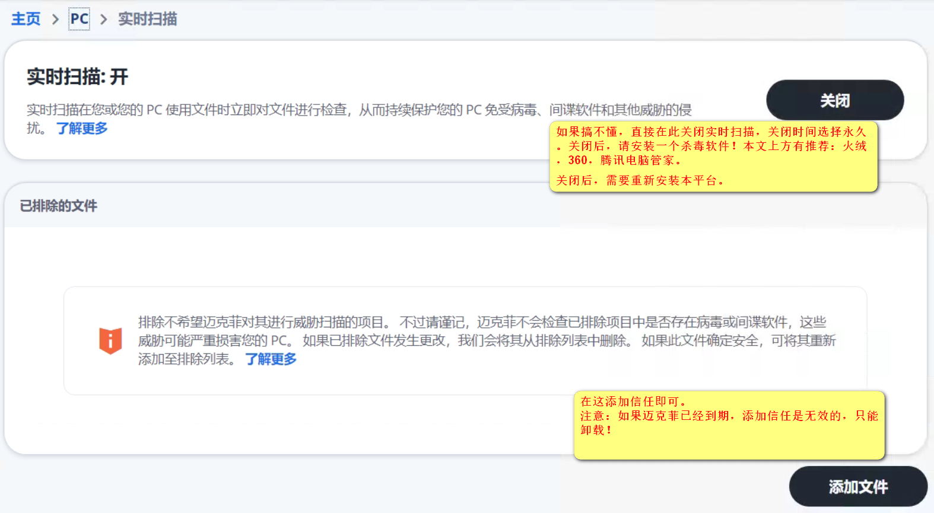Click the exclusion notice text starting 排除不希望迈克菲
Screen dimensions: 934x513
tap(487, 340)
